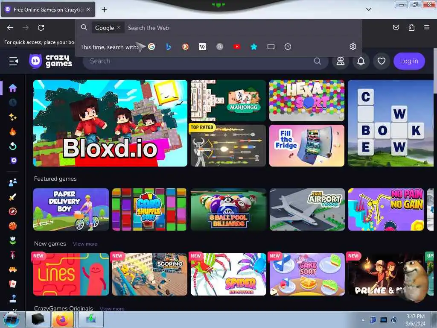Click the magnifier in CrazyGames search
The height and width of the screenshot is (328, 437).
coord(318,61)
